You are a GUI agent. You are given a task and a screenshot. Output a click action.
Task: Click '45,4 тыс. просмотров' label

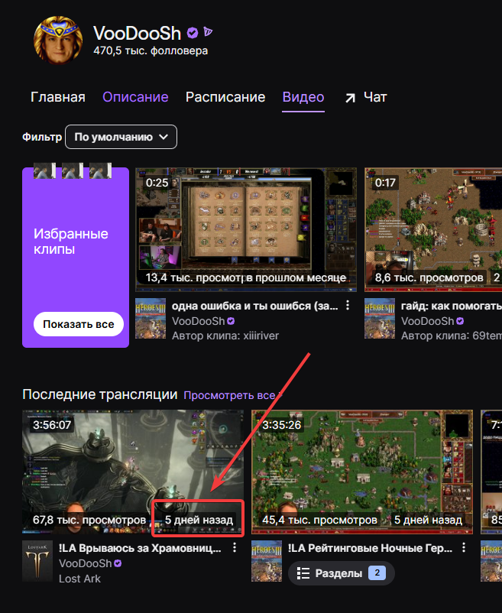319,520
